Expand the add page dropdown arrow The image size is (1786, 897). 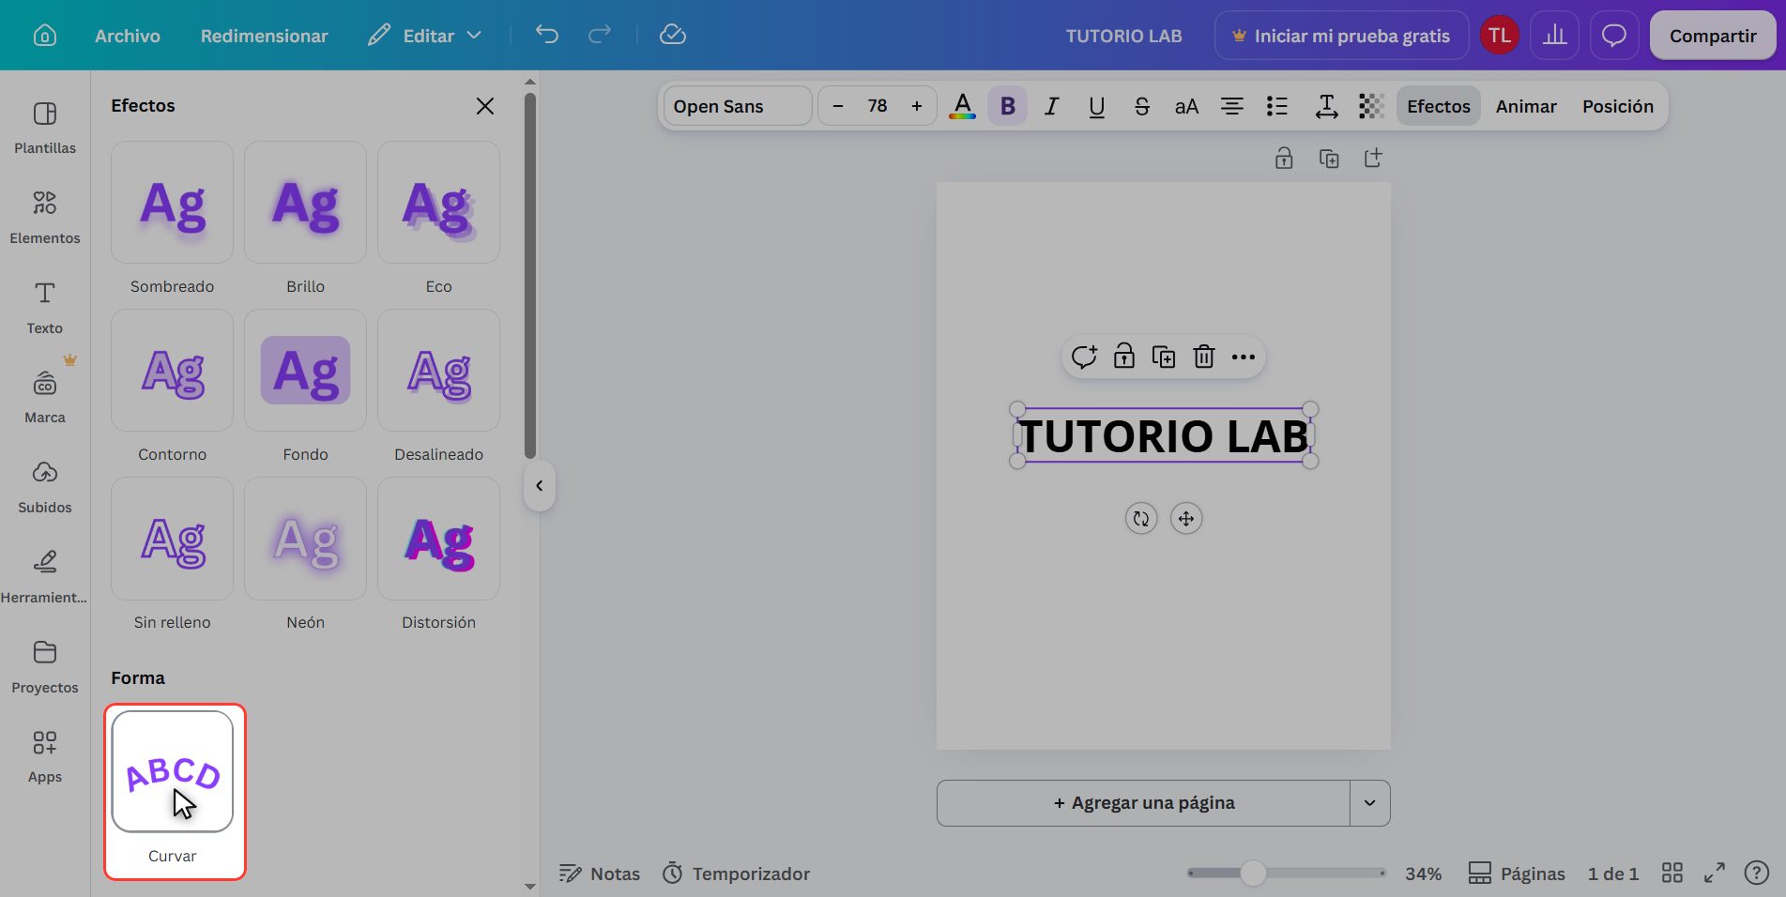1369,803
